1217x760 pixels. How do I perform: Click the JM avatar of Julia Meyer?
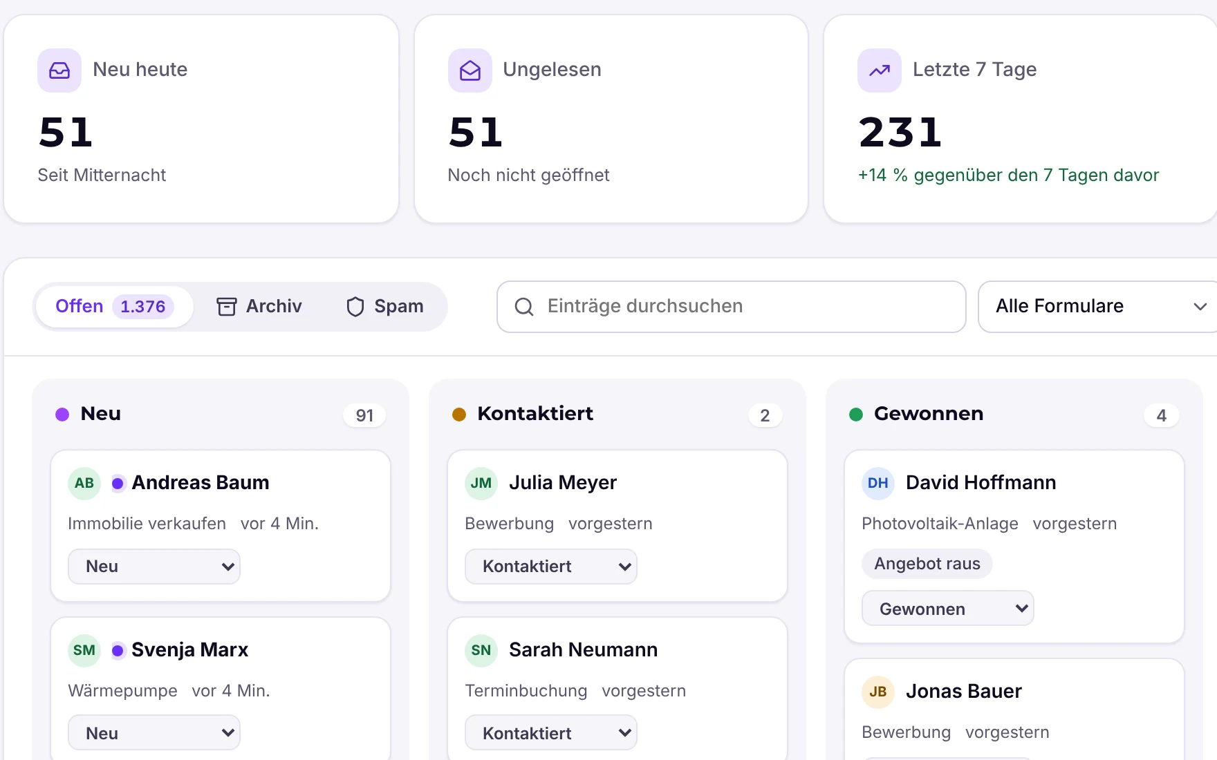(481, 483)
